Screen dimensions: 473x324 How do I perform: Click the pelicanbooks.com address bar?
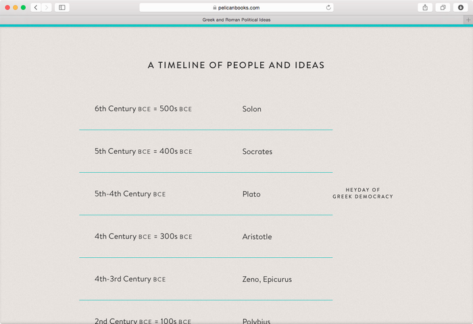click(x=236, y=7)
